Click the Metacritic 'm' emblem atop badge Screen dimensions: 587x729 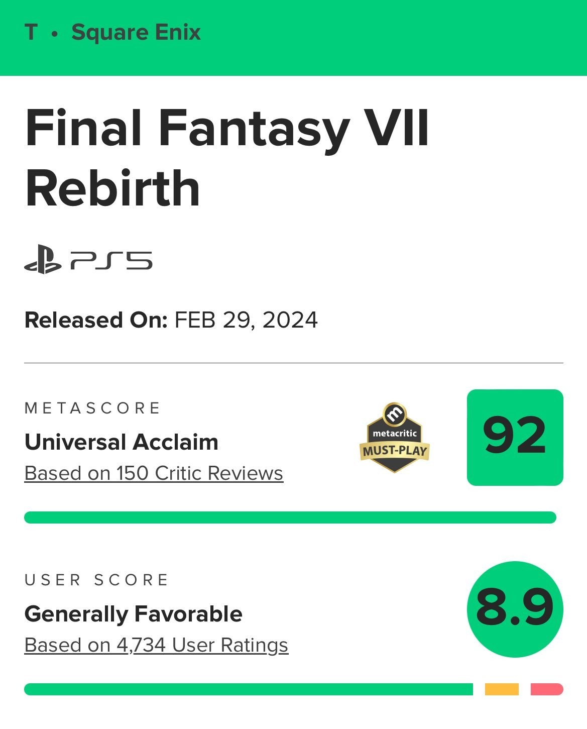point(395,414)
